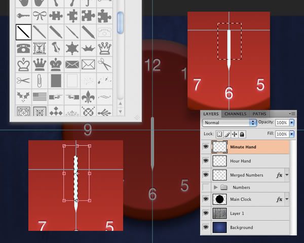Expand Main Clock layer effects arrow
Viewport: 304px width, 243px height.
click(288, 199)
